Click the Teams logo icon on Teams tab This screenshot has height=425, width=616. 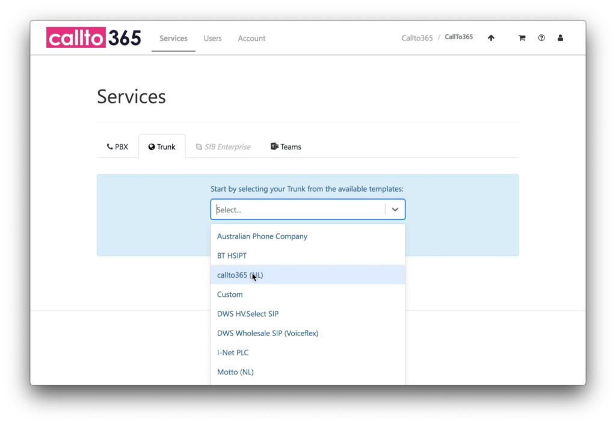[x=274, y=147]
